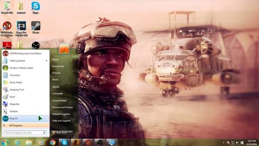This screenshot has width=259, height=146.
Task: Open Games from the Start menu
Action: pyautogui.click(x=56, y=87)
